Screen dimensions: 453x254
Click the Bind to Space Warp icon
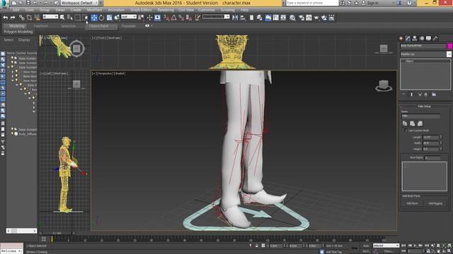(37, 18)
